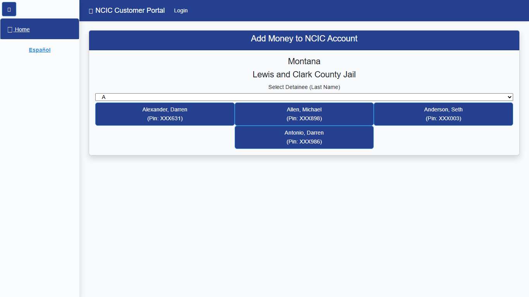The width and height of the screenshot is (529, 297).
Task: Choose the Antonio, Darren entry
Action: pyautogui.click(x=304, y=137)
